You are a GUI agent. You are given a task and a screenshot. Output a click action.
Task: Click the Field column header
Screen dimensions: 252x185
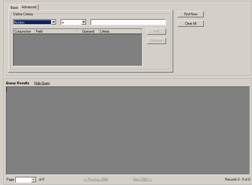[56, 31]
